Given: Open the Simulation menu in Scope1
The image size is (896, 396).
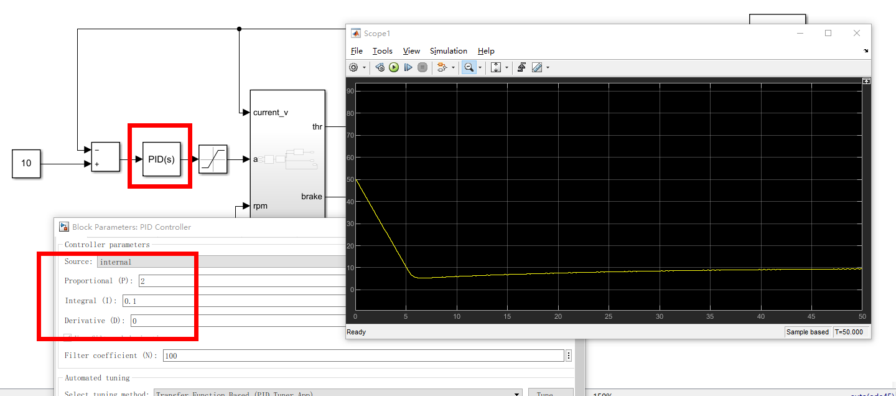Looking at the screenshot, I should coord(449,51).
